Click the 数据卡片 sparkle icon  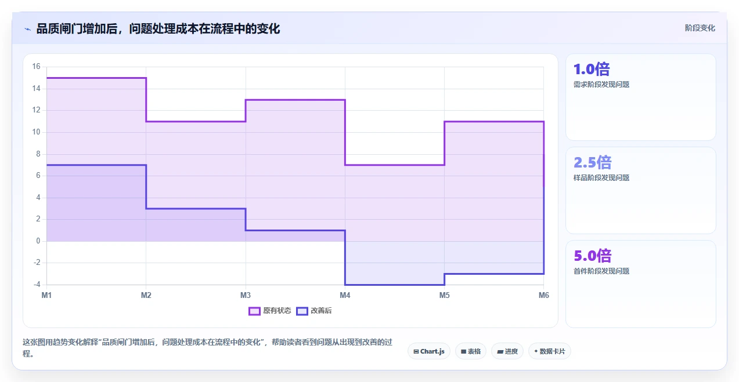coord(536,351)
